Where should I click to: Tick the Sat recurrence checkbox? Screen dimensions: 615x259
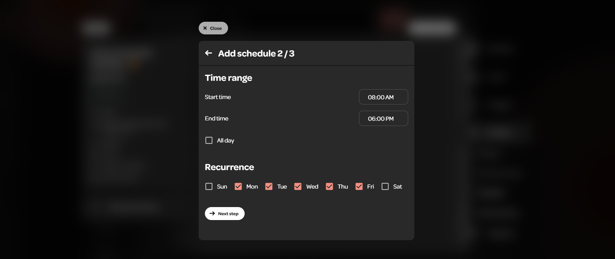pyautogui.click(x=385, y=186)
